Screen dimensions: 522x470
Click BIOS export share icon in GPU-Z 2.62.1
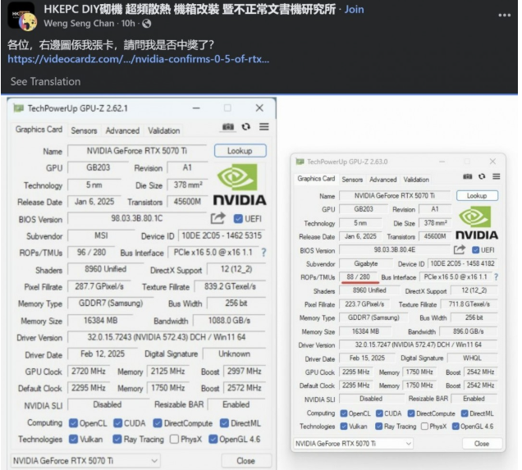pyautogui.click(x=218, y=218)
